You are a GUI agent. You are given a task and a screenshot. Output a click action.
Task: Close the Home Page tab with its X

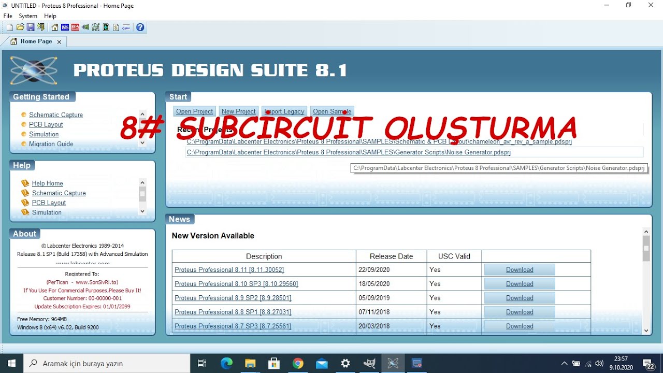[59, 41]
